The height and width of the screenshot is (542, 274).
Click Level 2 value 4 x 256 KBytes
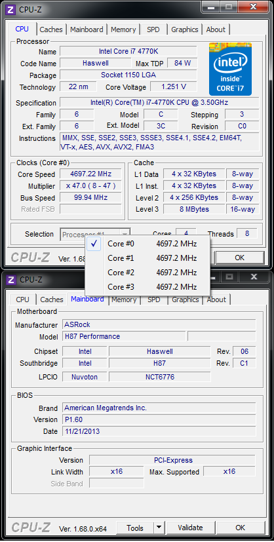pos(194,197)
